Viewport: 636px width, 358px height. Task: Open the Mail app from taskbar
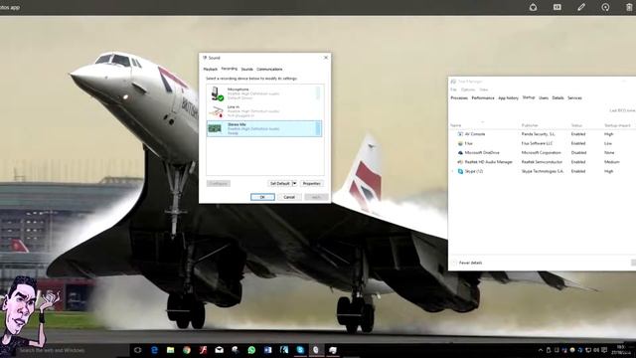pyautogui.click(x=219, y=350)
